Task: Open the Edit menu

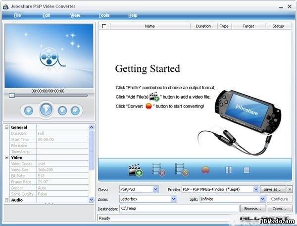Action: coord(46,15)
